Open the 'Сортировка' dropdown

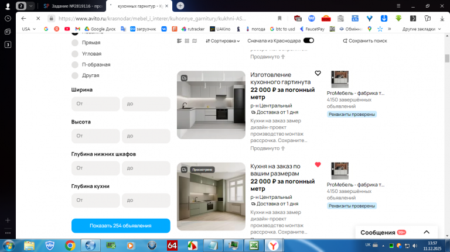[x=223, y=41]
